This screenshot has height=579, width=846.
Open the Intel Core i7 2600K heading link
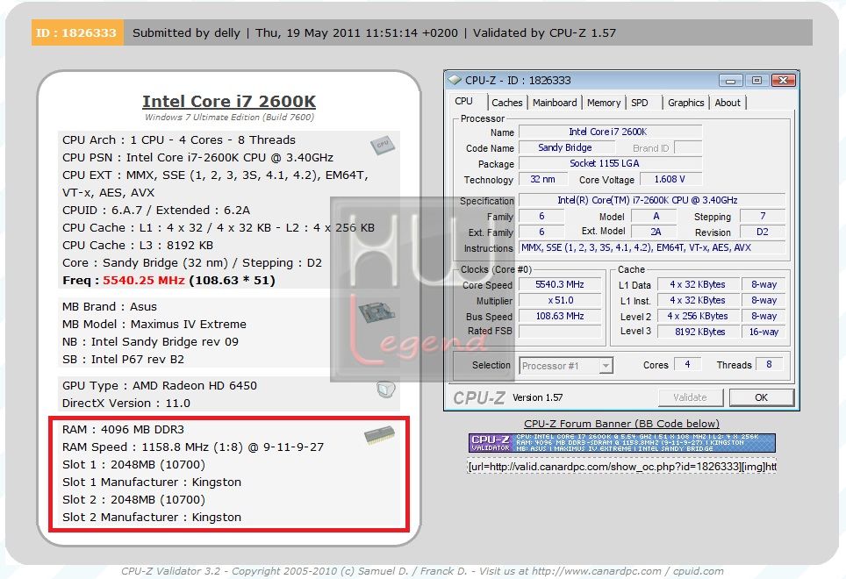(229, 102)
